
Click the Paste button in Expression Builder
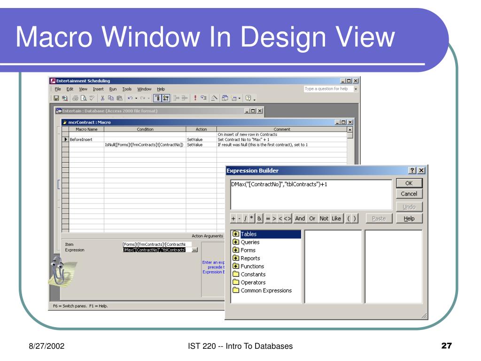point(379,219)
